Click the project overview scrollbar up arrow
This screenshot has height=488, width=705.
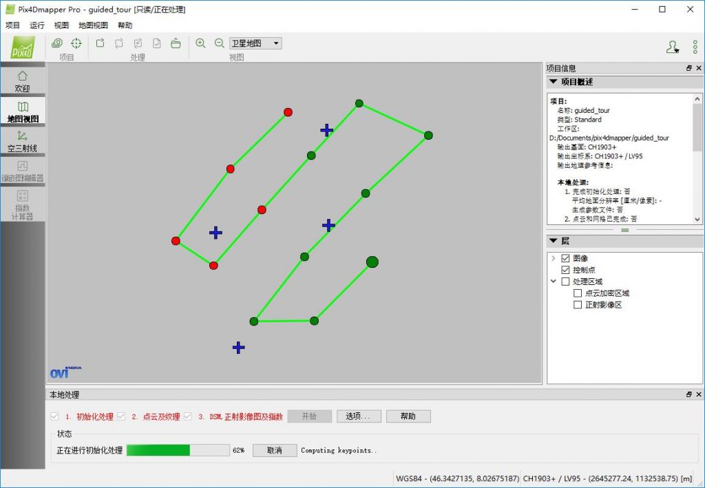coord(697,99)
